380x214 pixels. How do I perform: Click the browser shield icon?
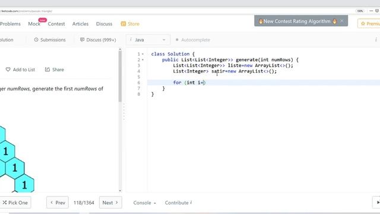(x=377, y=11)
